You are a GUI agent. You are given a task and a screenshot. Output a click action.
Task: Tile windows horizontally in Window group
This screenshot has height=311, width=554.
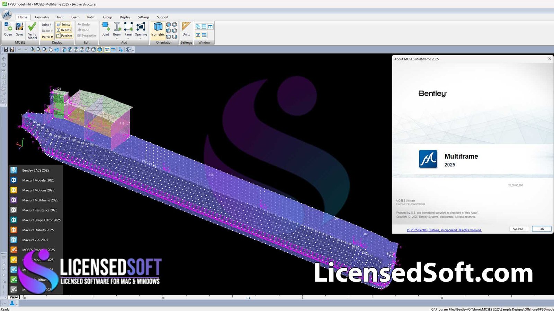point(204,27)
